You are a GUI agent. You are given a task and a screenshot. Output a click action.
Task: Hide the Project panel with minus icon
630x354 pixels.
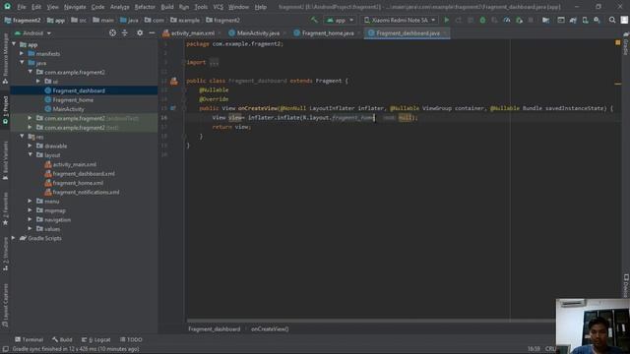pyautogui.click(x=152, y=32)
